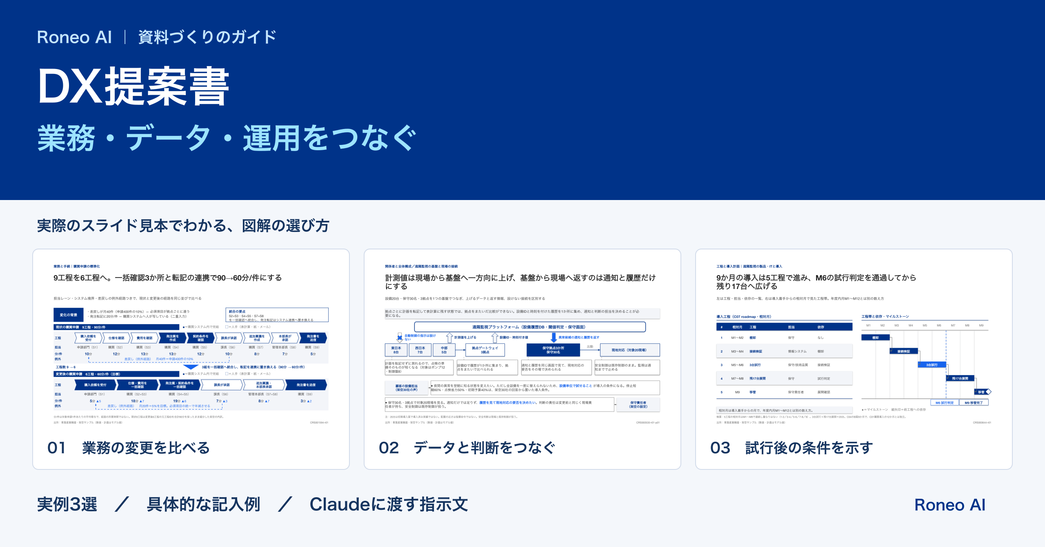
Task: Click the caption 02 データと判断をつなぐ
Action: tap(467, 448)
